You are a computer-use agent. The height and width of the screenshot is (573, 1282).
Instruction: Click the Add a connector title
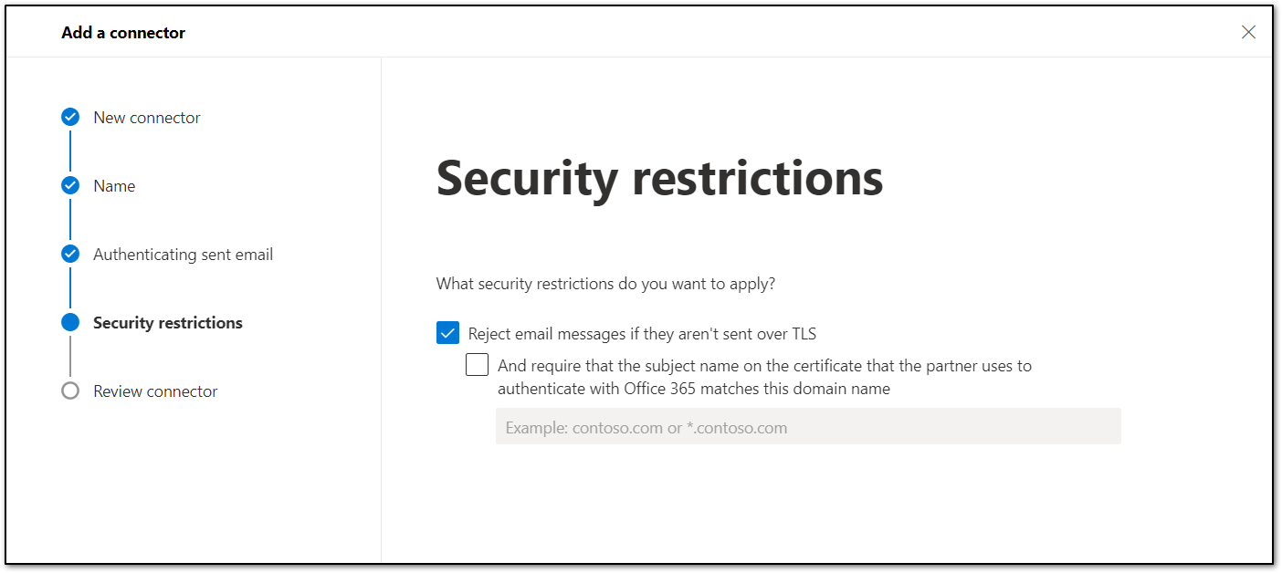(x=122, y=31)
